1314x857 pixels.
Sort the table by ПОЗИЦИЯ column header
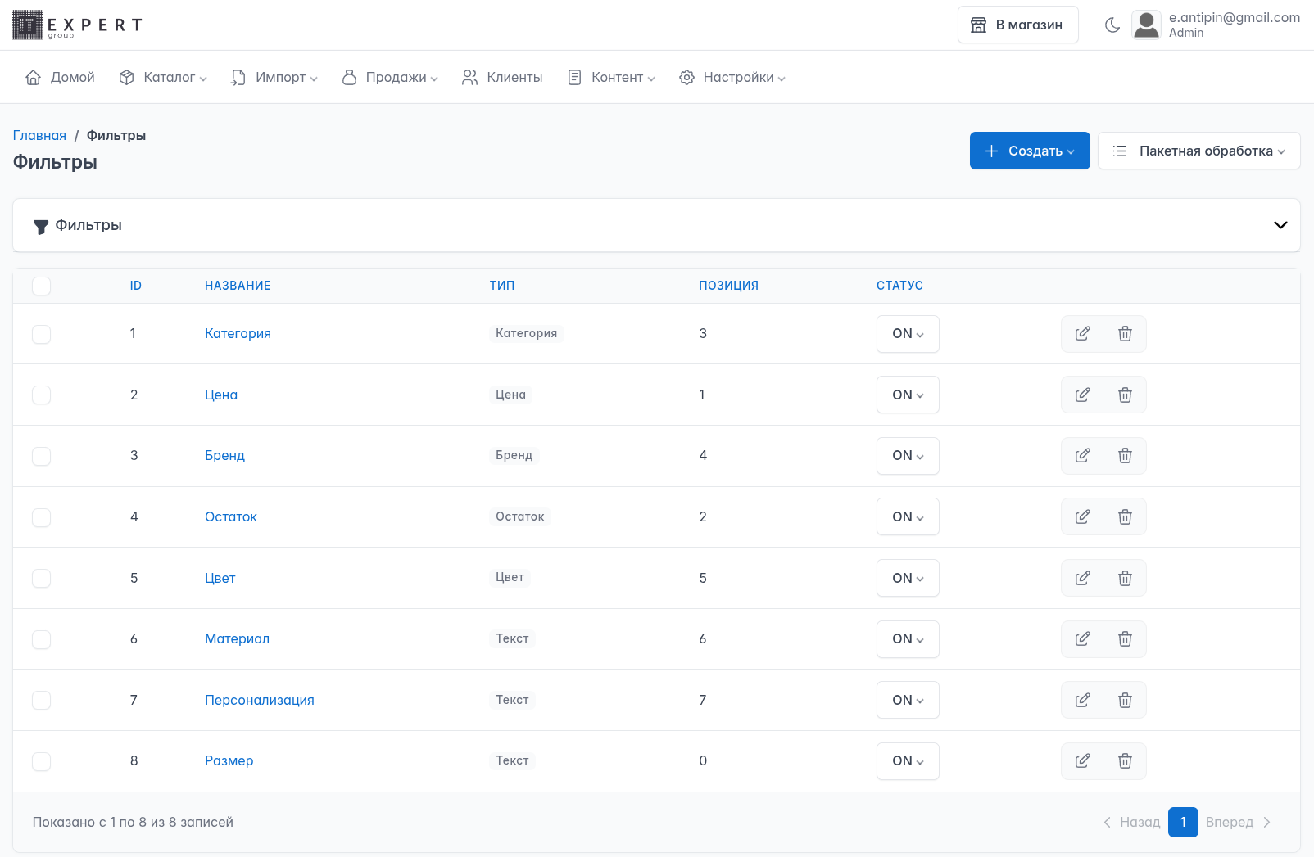[728, 286]
